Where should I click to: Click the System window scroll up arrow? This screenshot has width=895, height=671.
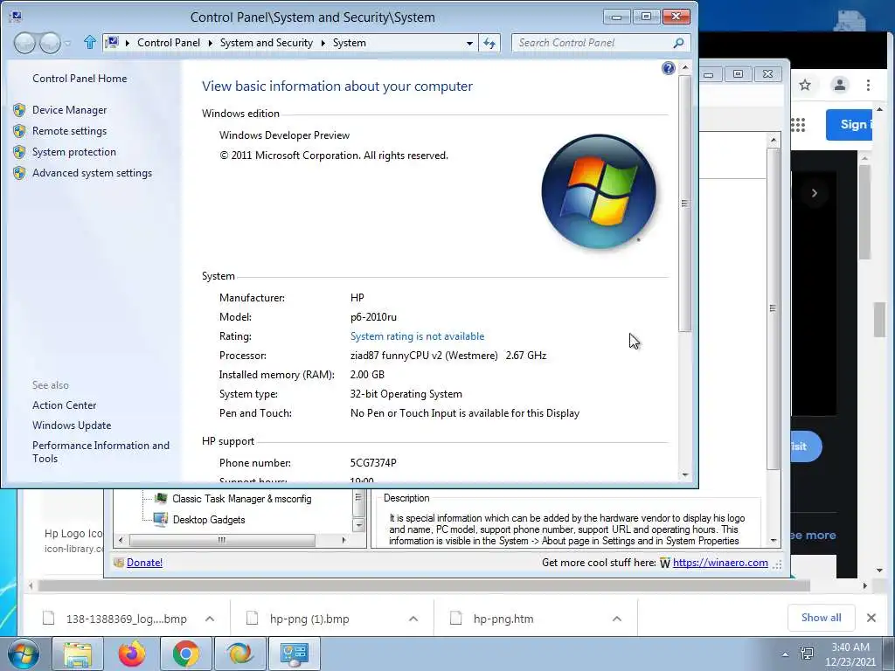(685, 67)
